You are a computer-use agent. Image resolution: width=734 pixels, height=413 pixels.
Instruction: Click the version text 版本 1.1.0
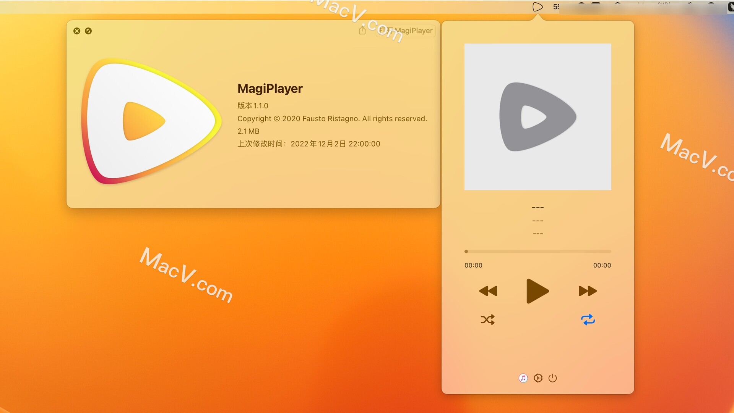[x=253, y=106]
